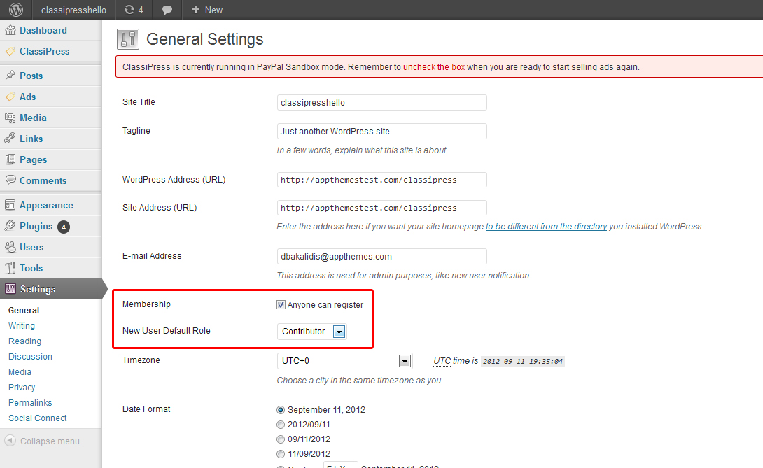Select the 2012/09/11 date format

281,425
